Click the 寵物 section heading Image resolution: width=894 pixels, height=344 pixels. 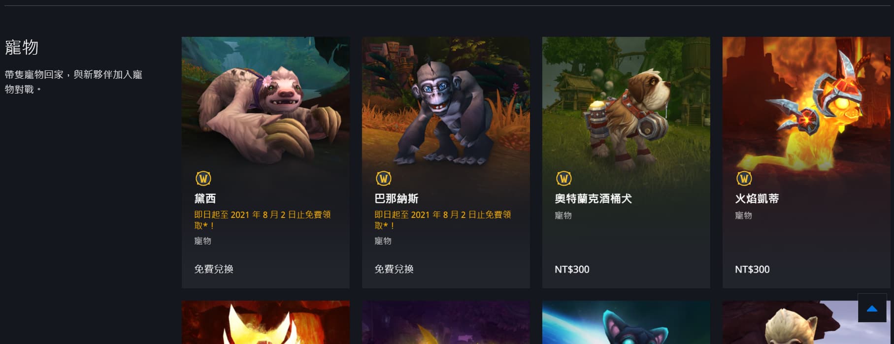click(22, 47)
